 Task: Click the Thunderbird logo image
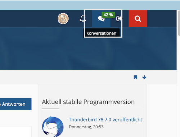click(53, 127)
